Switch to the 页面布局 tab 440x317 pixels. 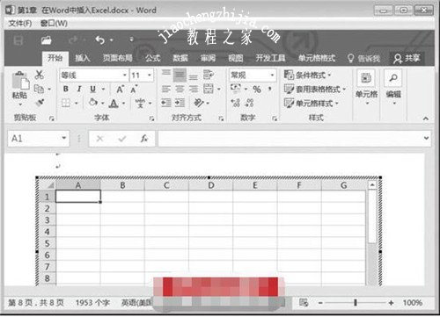pos(117,58)
